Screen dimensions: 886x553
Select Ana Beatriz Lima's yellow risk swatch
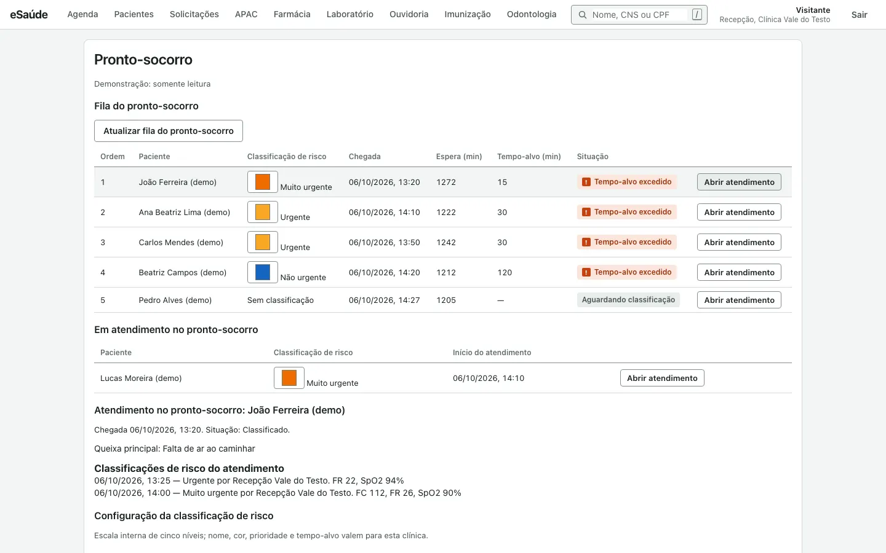click(x=263, y=212)
